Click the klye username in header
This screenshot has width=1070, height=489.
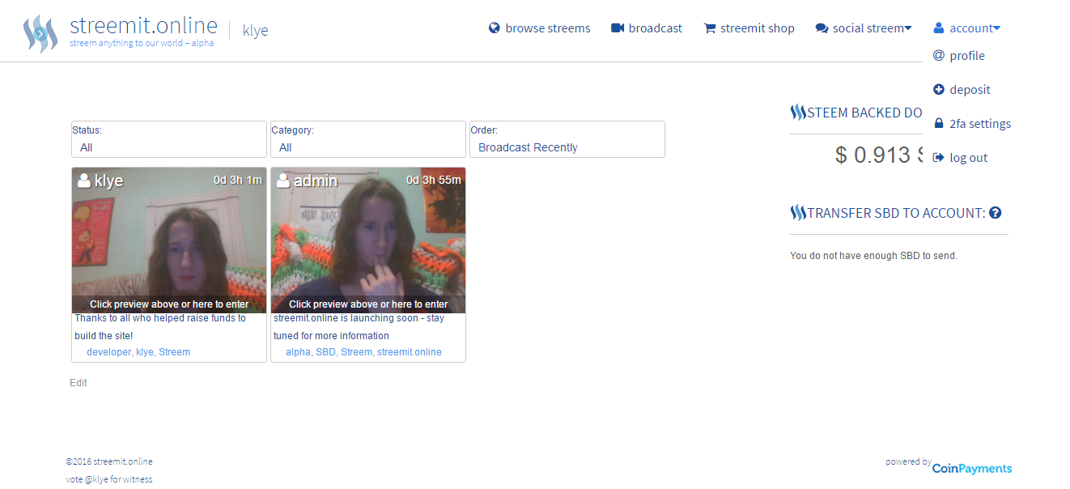tap(256, 31)
